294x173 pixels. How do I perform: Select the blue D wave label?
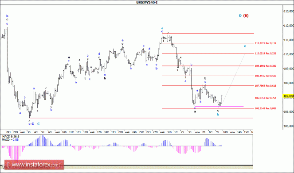(240, 16)
